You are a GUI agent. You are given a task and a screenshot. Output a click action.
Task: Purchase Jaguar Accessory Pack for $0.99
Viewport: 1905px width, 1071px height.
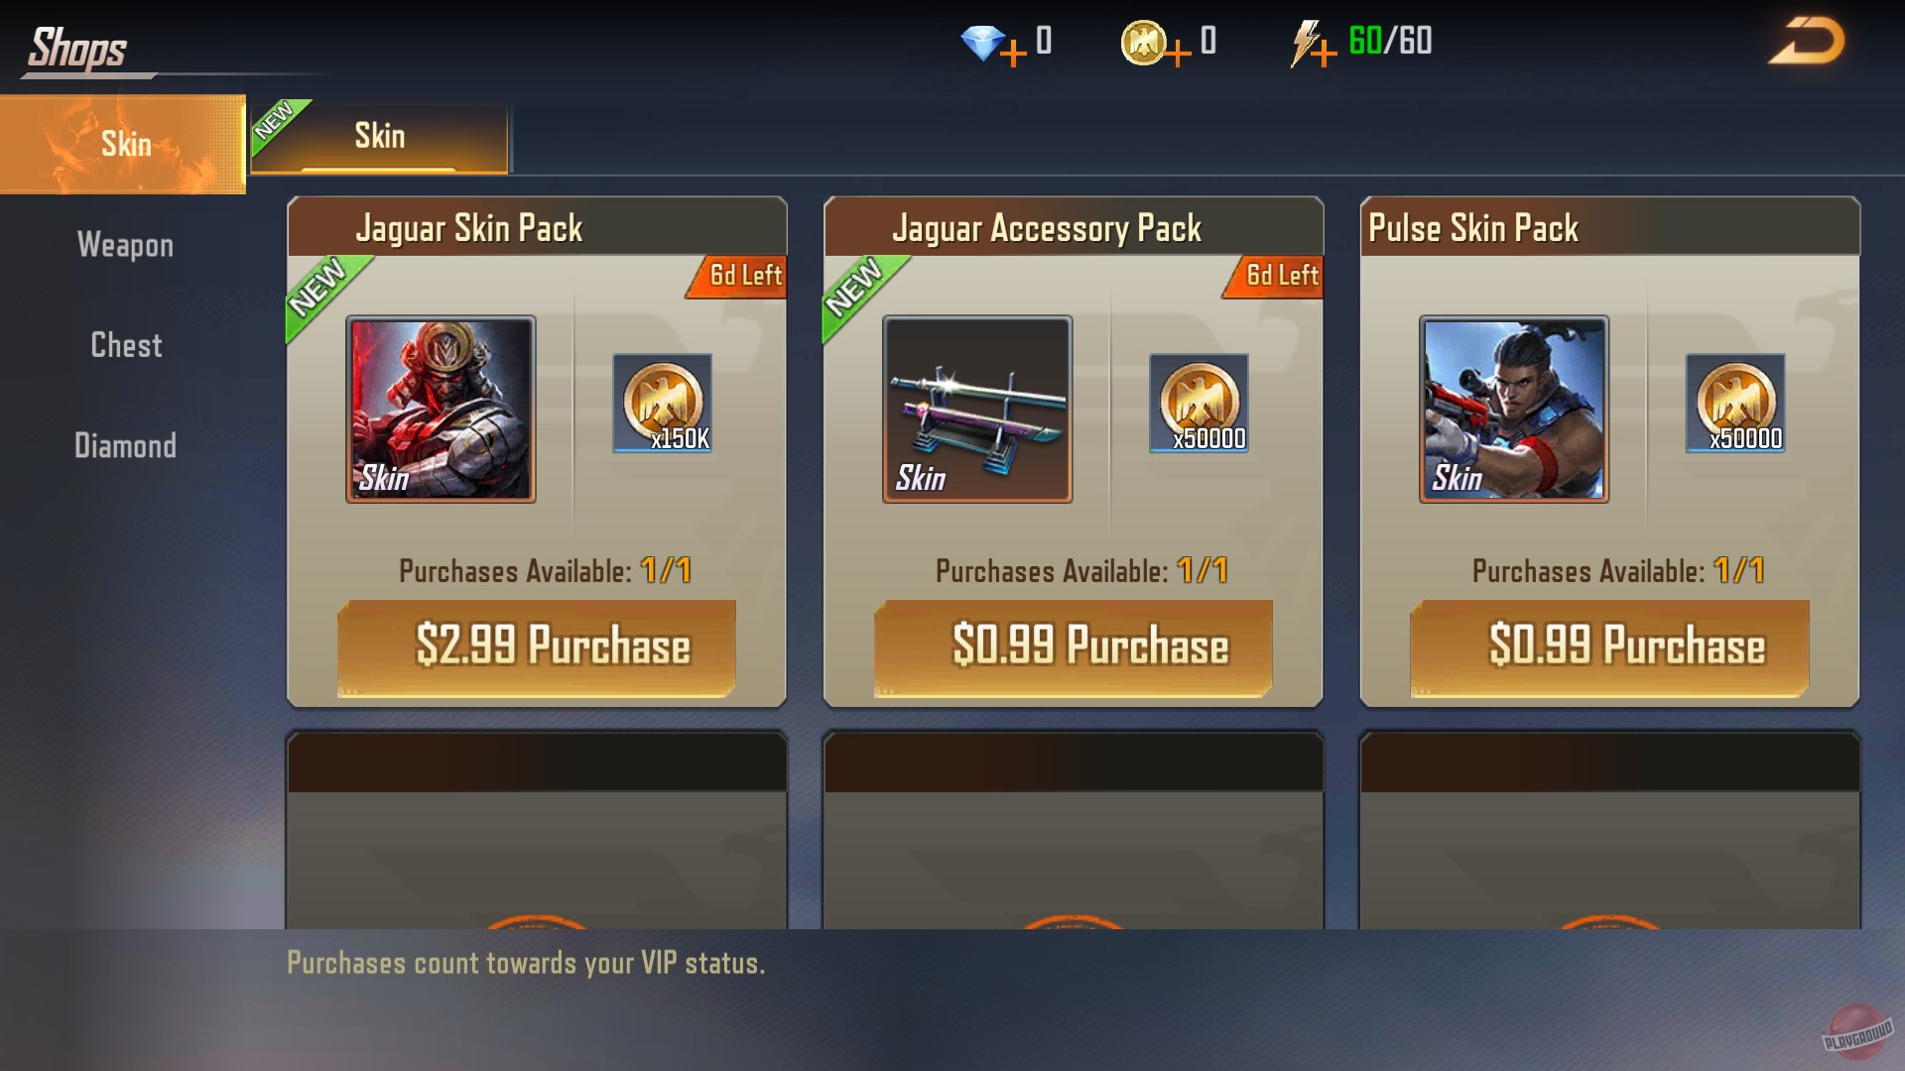tap(1074, 648)
